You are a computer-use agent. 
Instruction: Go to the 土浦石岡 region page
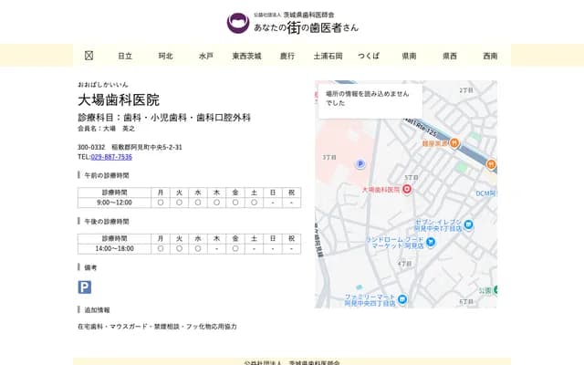328,56
